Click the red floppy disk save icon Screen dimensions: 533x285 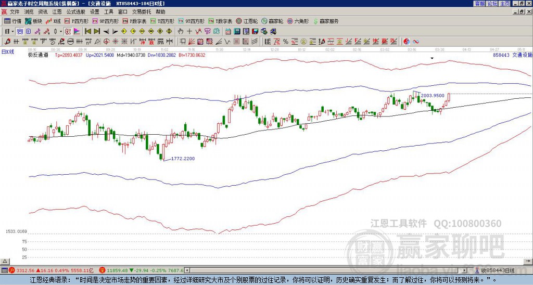(255, 32)
